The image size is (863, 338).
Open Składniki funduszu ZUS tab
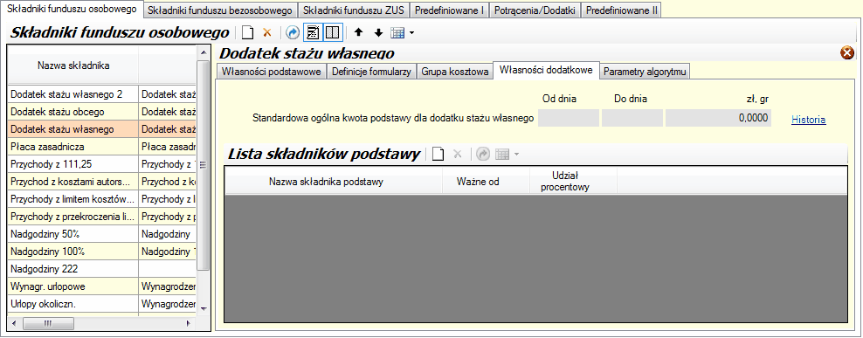(354, 10)
